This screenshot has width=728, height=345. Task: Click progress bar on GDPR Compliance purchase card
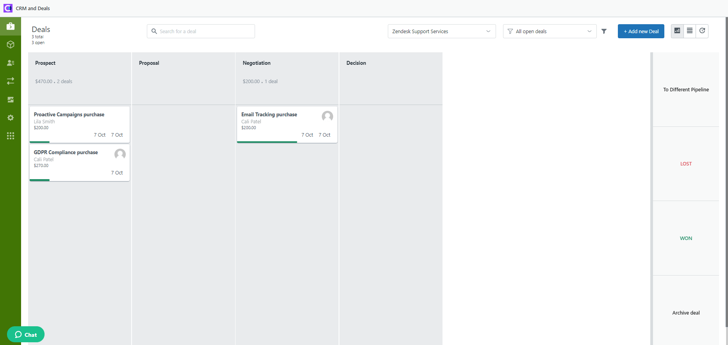click(39, 180)
